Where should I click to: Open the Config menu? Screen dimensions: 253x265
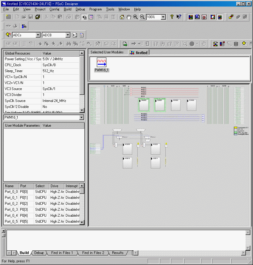click(x=55, y=9)
